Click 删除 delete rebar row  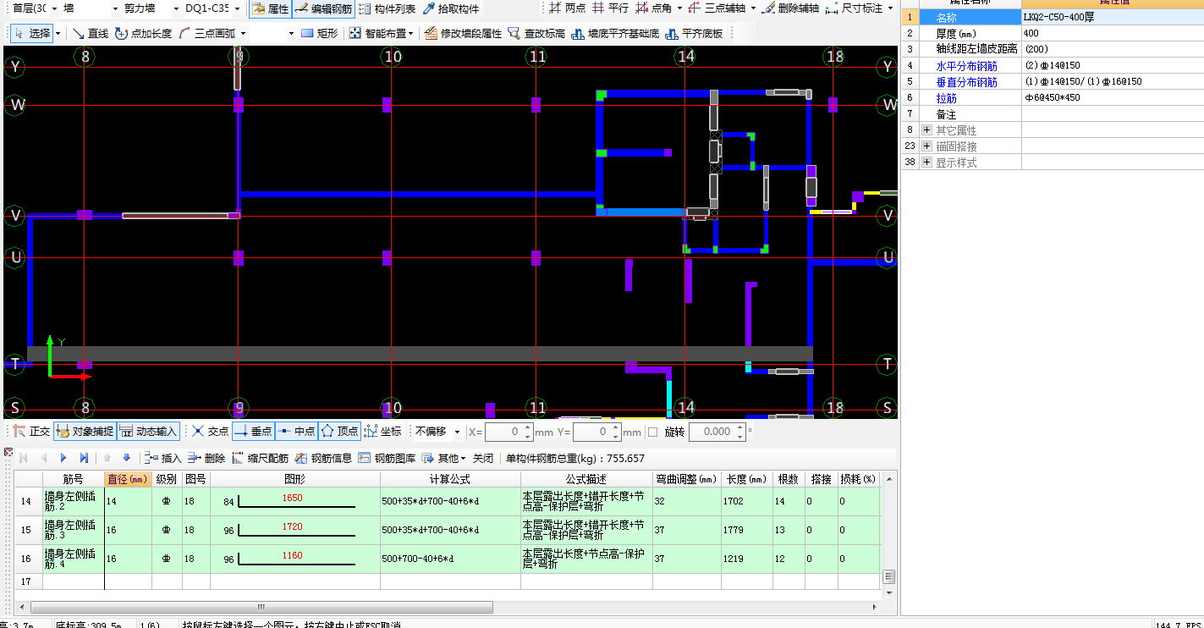(x=206, y=458)
